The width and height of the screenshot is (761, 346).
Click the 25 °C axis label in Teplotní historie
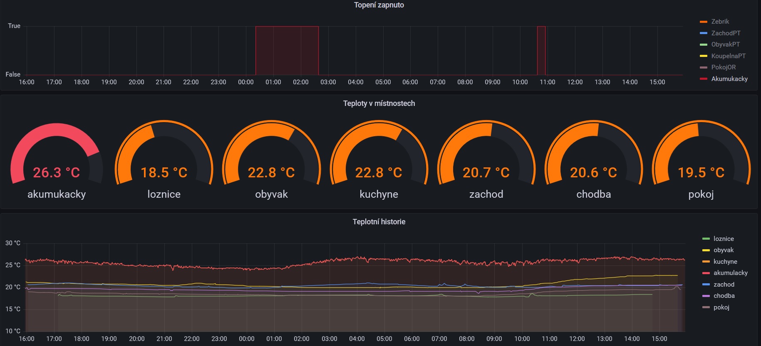click(x=13, y=265)
